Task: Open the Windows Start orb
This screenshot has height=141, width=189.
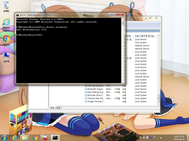Action: click(x=4, y=138)
